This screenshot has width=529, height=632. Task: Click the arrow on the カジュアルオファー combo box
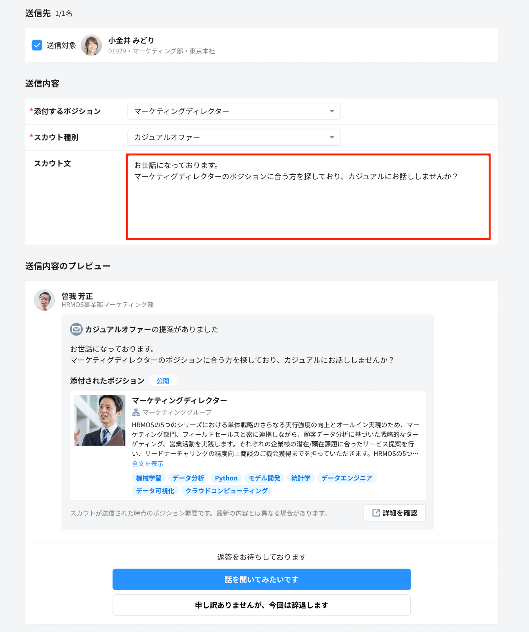(x=332, y=137)
